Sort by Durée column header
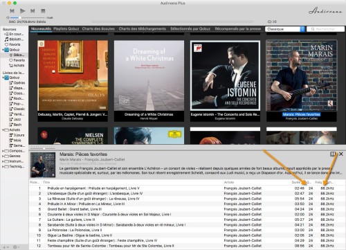Image resolution: width=346 pixels, height=250 pixels. 296,182
